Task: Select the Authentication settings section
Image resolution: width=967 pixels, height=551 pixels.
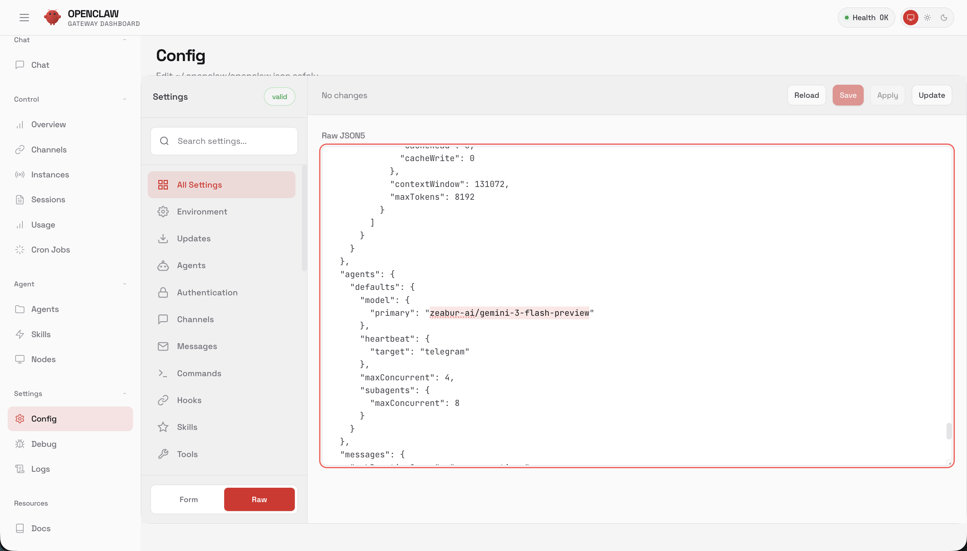Action: (207, 292)
